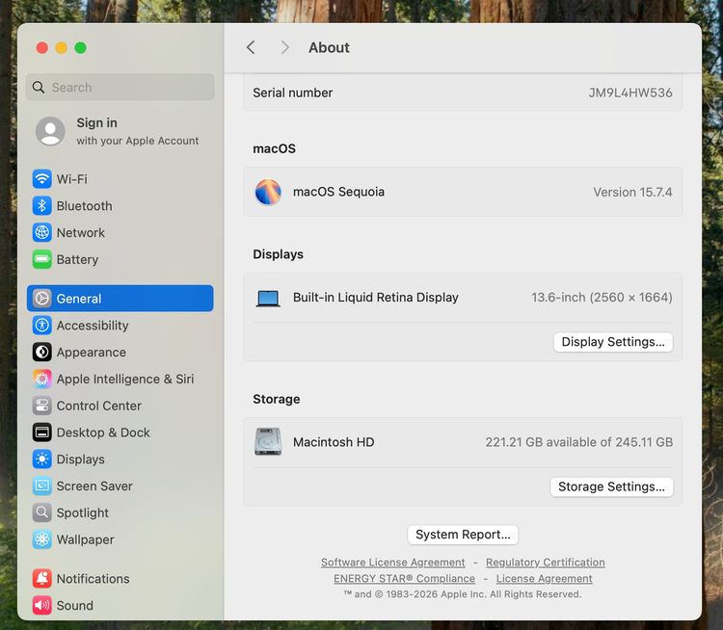The image size is (723, 630).
Task: Click 221.21 GB available of 245.11 GB
Action: (578, 442)
